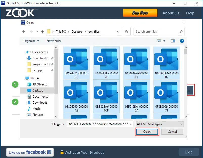Open the recent locations dropdown chevron

coord(37,32)
